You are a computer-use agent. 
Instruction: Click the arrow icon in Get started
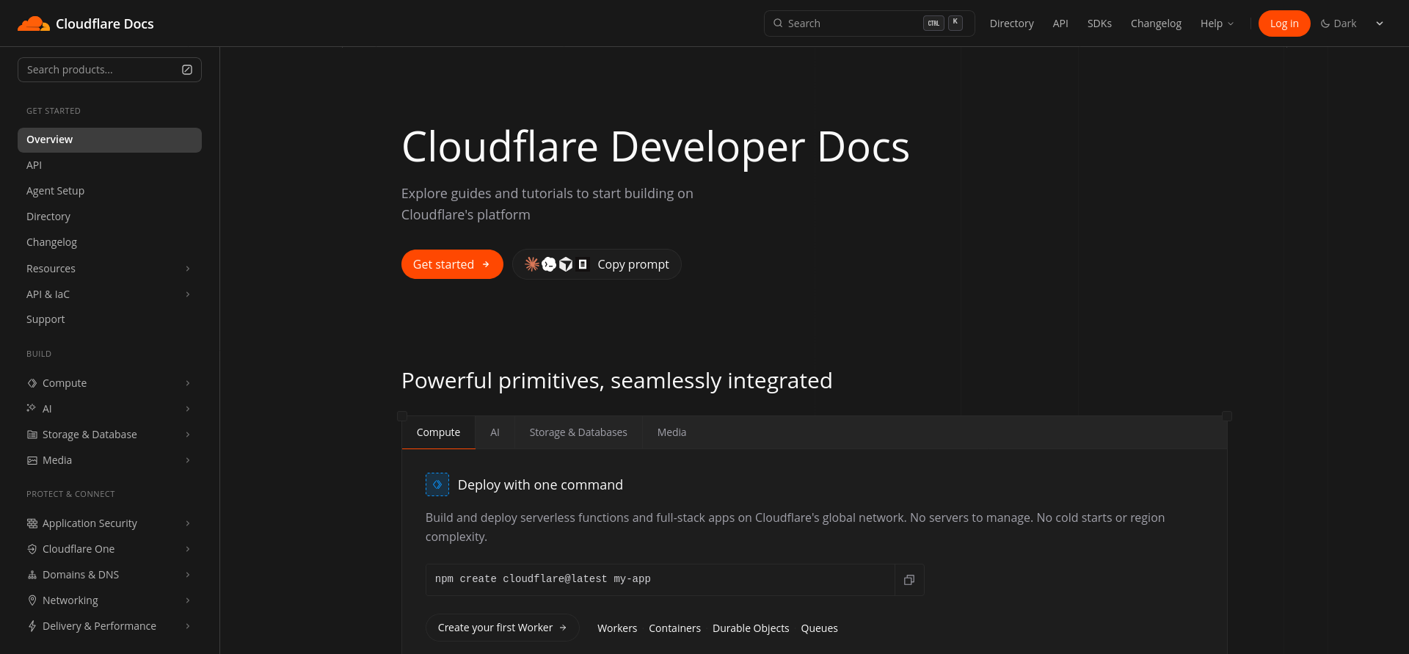[x=486, y=264]
